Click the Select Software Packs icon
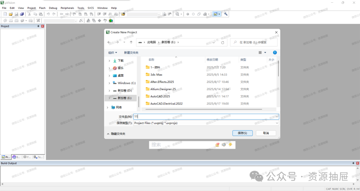This screenshot has height=191, width=360. click(x=105, y=21)
